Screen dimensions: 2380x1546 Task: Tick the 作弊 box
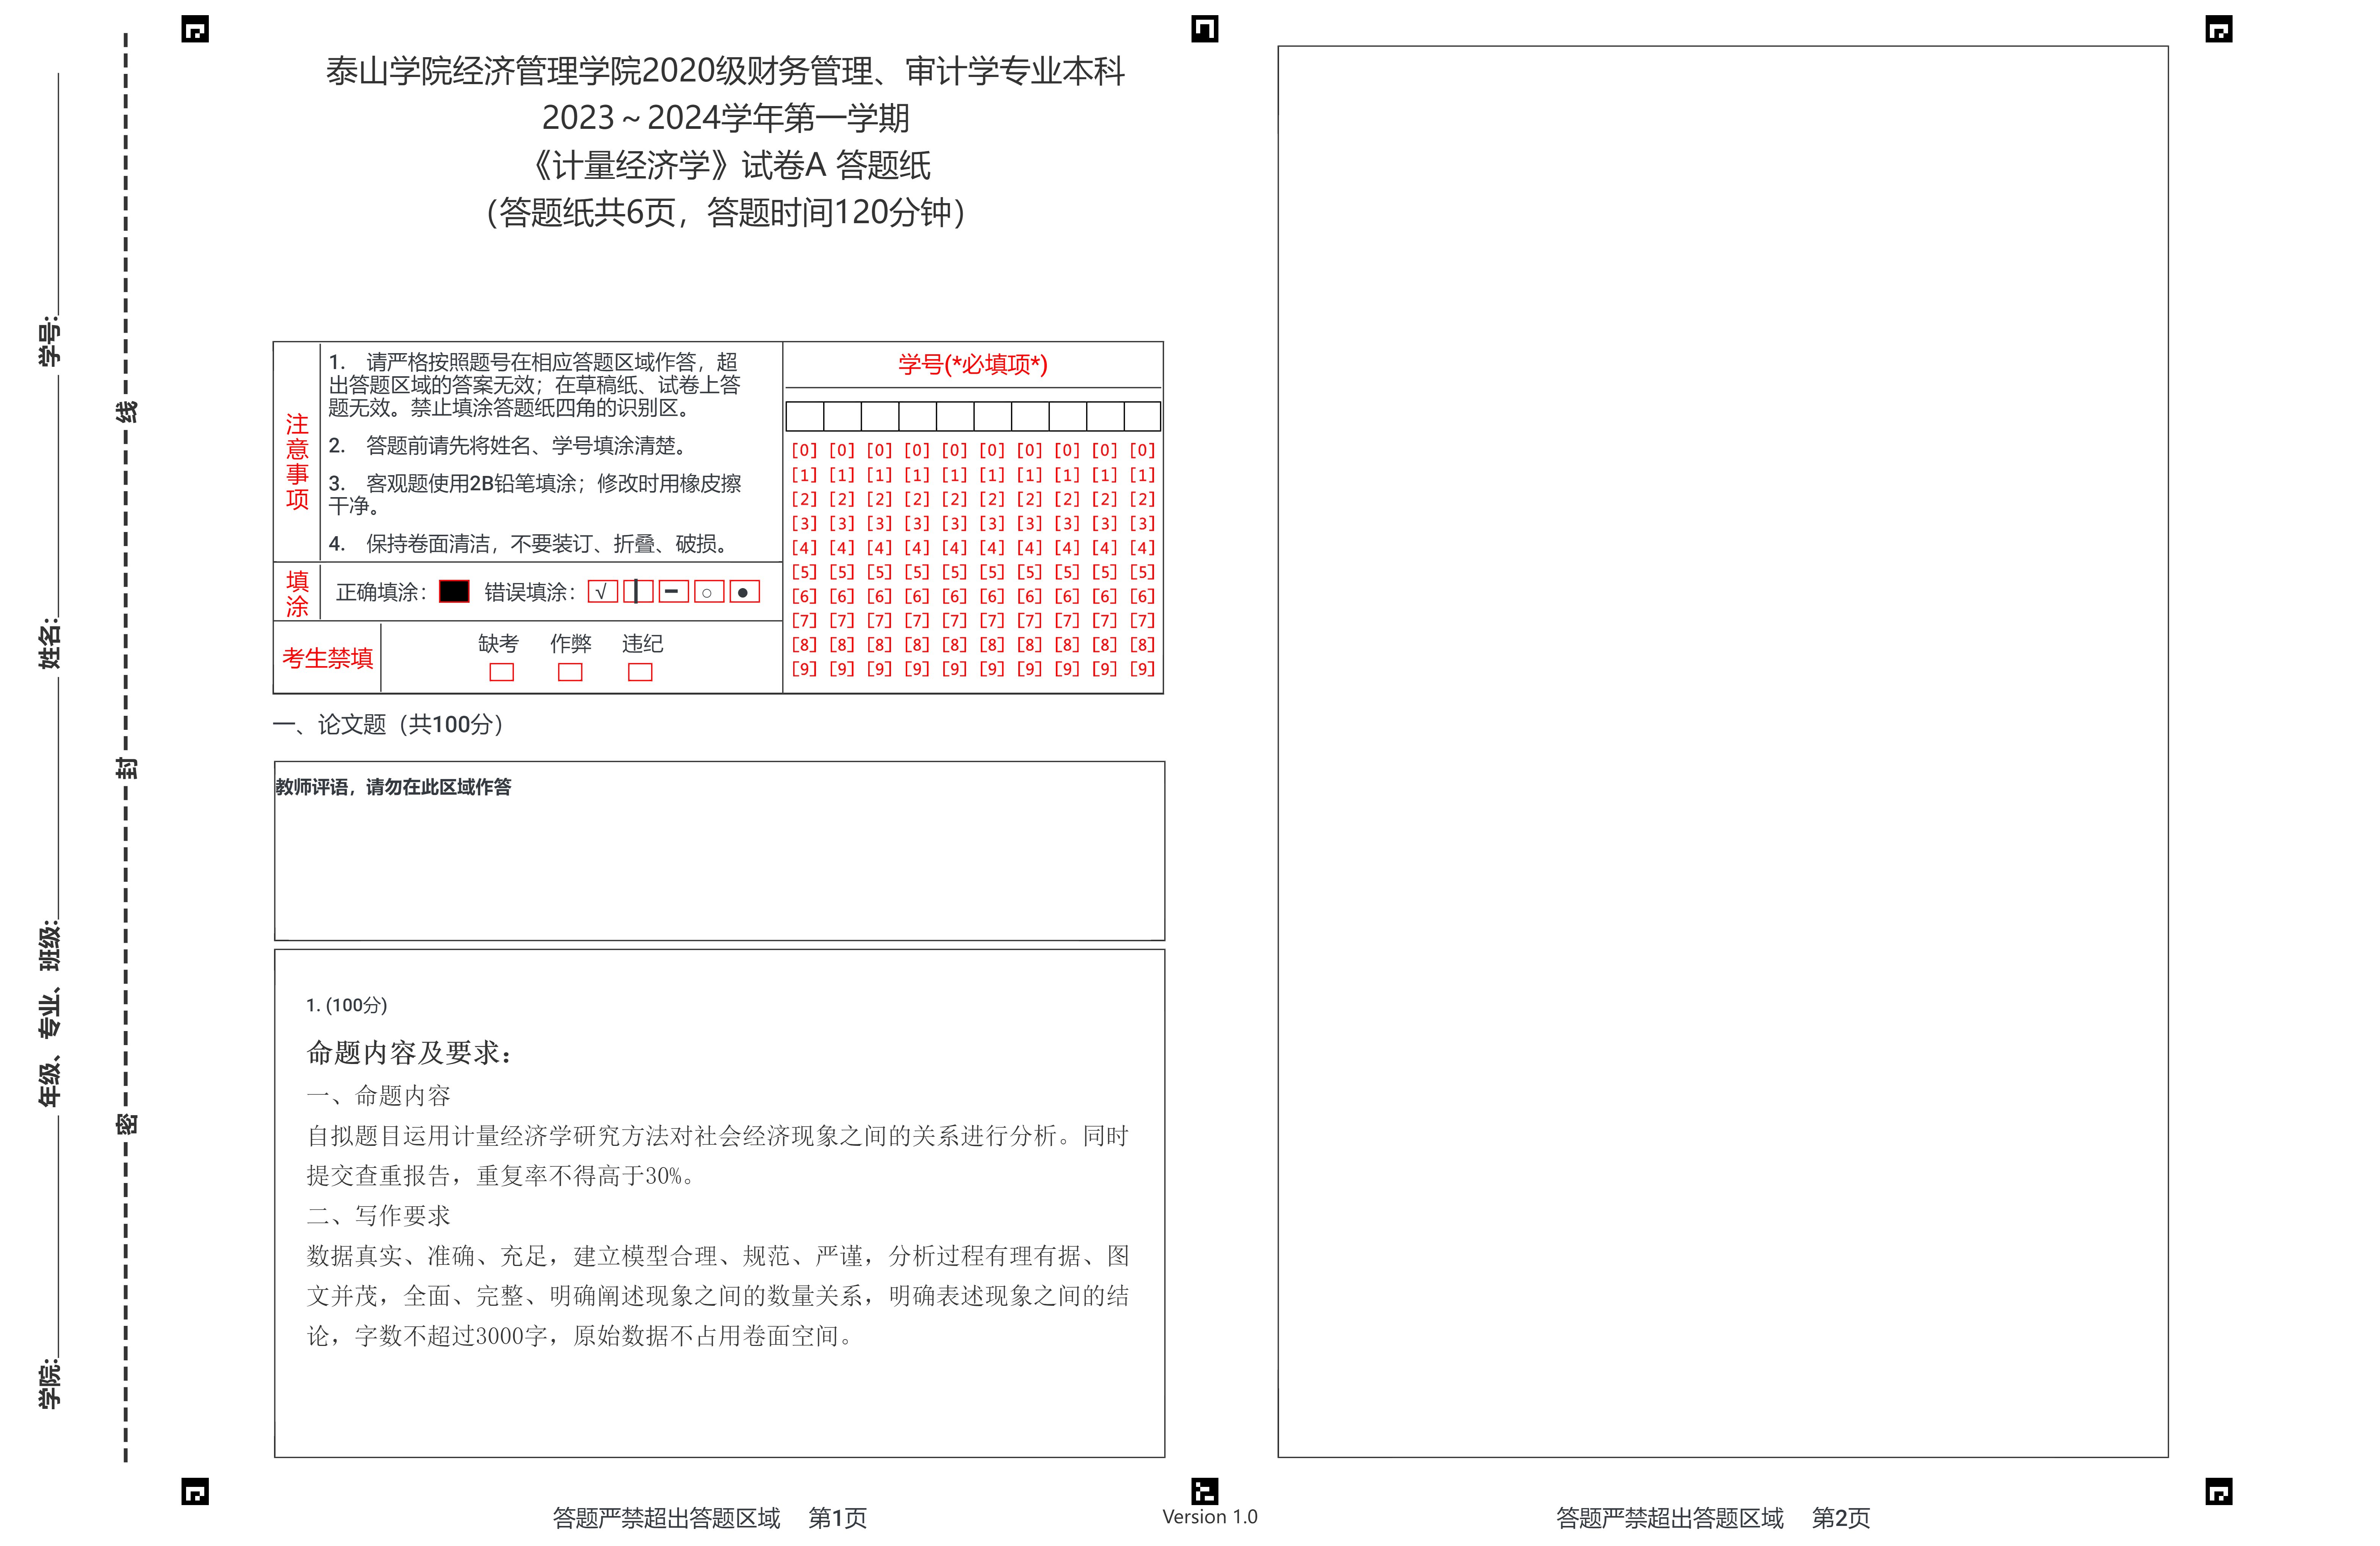570,672
